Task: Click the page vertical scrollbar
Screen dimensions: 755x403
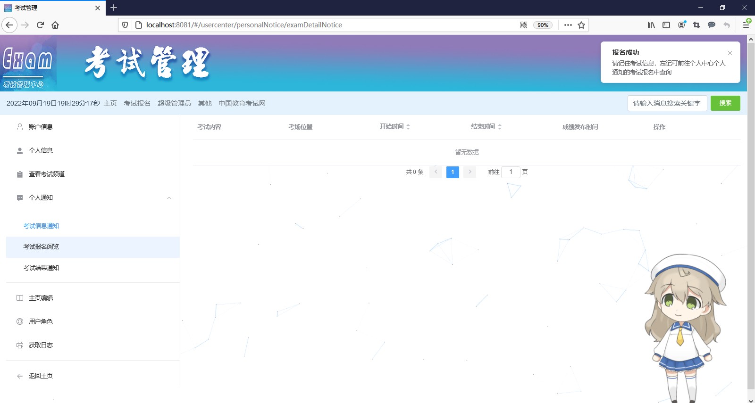Action: tap(751, 217)
